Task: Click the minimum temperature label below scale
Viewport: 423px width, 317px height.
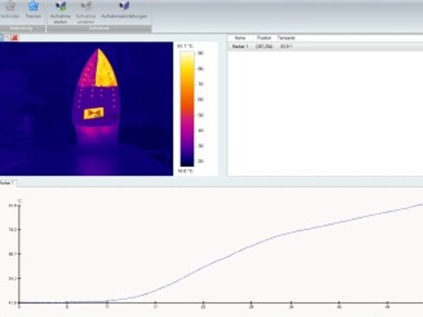Action: pyautogui.click(x=185, y=171)
